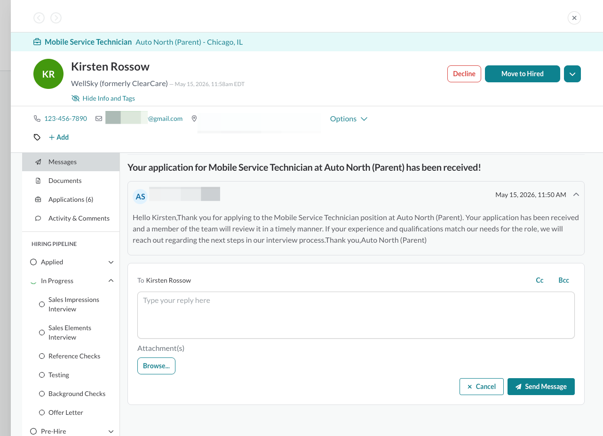This screenshot has height=436, width=603.
Task: Click the May 15, 2026, 11:50 AM timestamp
Action: pos(531,195)
